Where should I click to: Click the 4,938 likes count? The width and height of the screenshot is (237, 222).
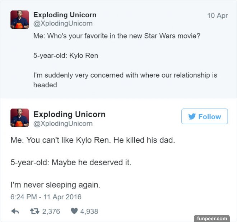click(x=89, y=212)
